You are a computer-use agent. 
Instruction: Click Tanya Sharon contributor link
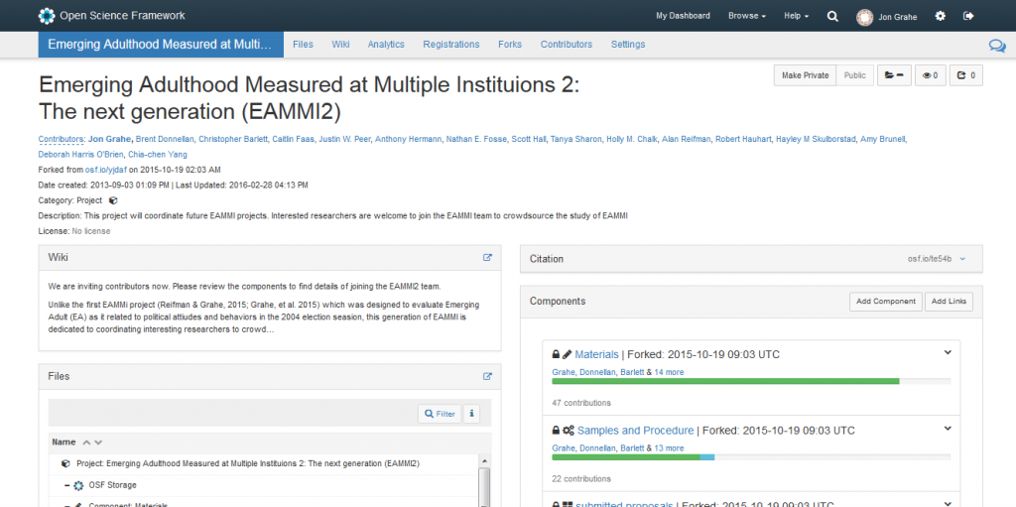[x=576, y=139]
